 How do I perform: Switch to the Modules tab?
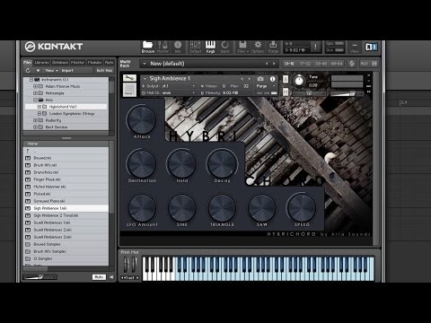pyautogui.click(x=95, y=62)
